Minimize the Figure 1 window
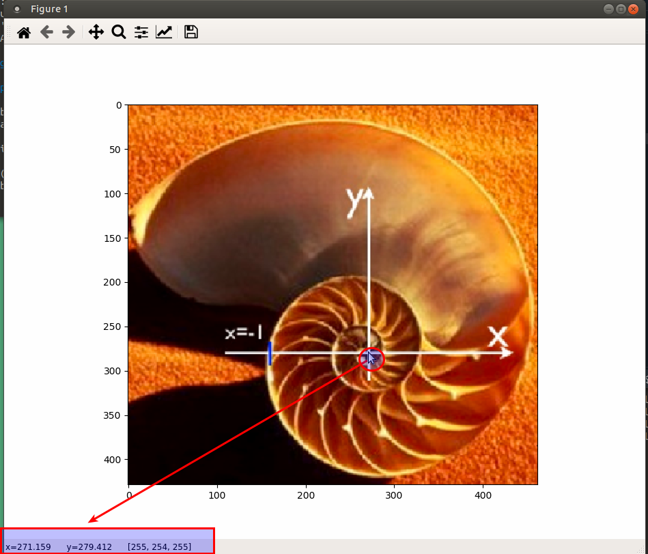 pos(608,9)
